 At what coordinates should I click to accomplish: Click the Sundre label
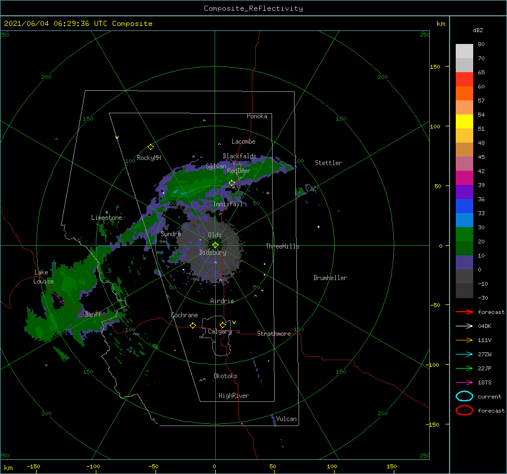coord(171,233)
